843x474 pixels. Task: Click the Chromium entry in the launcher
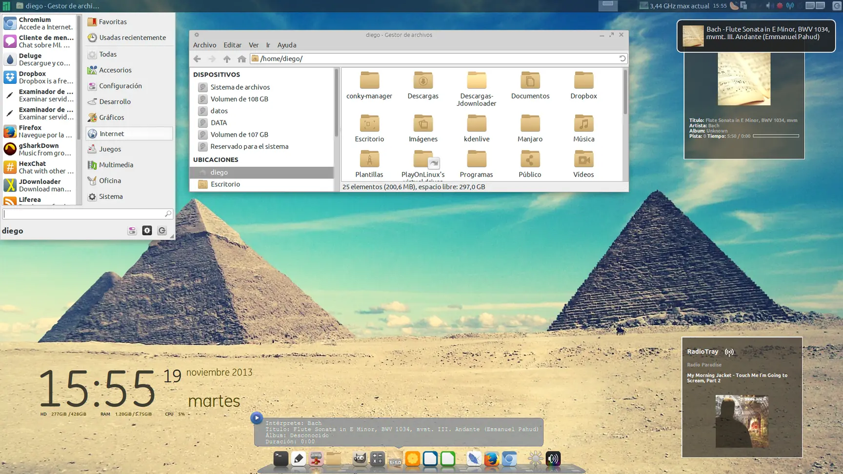[39, 23]
